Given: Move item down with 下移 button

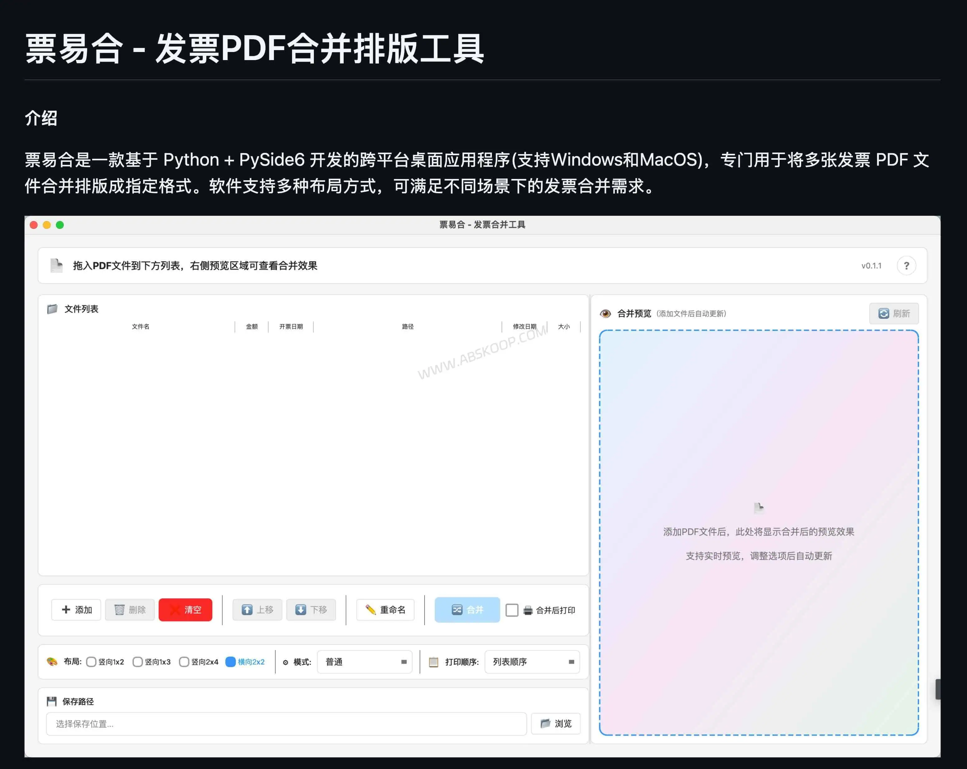Looking at the screenshot, I should (x=311, y=610).
